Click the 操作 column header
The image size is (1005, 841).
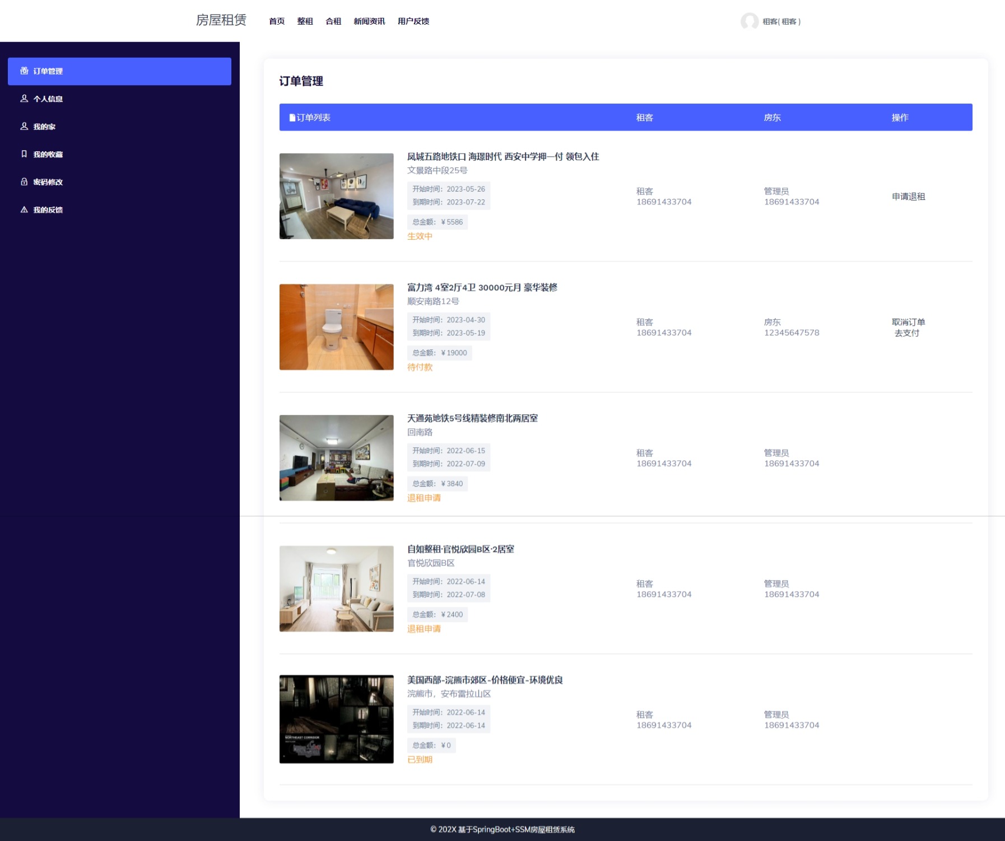[x=900, y=118]
